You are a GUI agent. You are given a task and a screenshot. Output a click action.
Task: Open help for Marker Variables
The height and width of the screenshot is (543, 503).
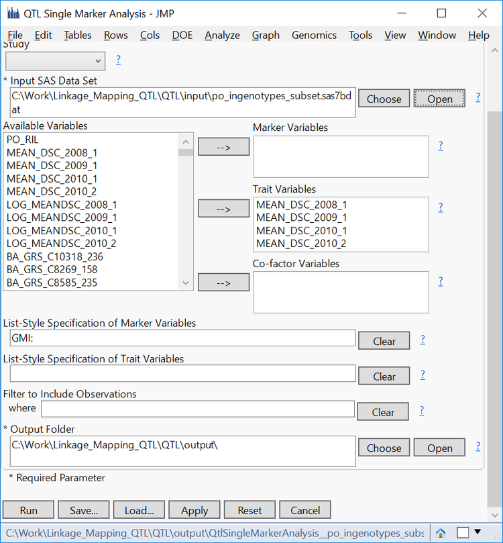pyautogui.click(x=441, y=145)
